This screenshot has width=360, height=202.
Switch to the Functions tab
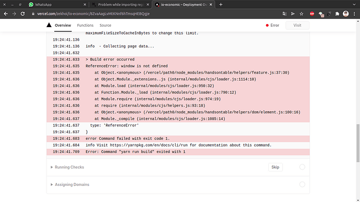click(x=85, y=25)
